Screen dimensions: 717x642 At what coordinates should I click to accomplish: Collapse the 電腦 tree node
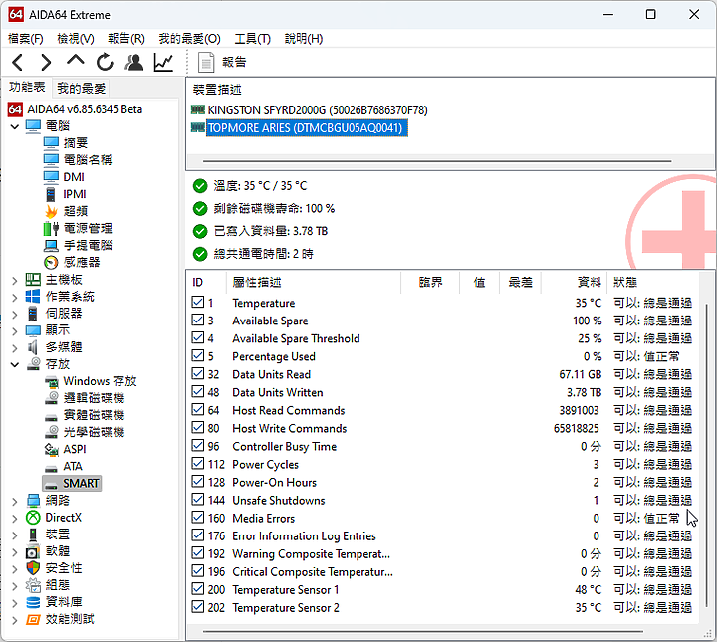(x=15, y=126)
